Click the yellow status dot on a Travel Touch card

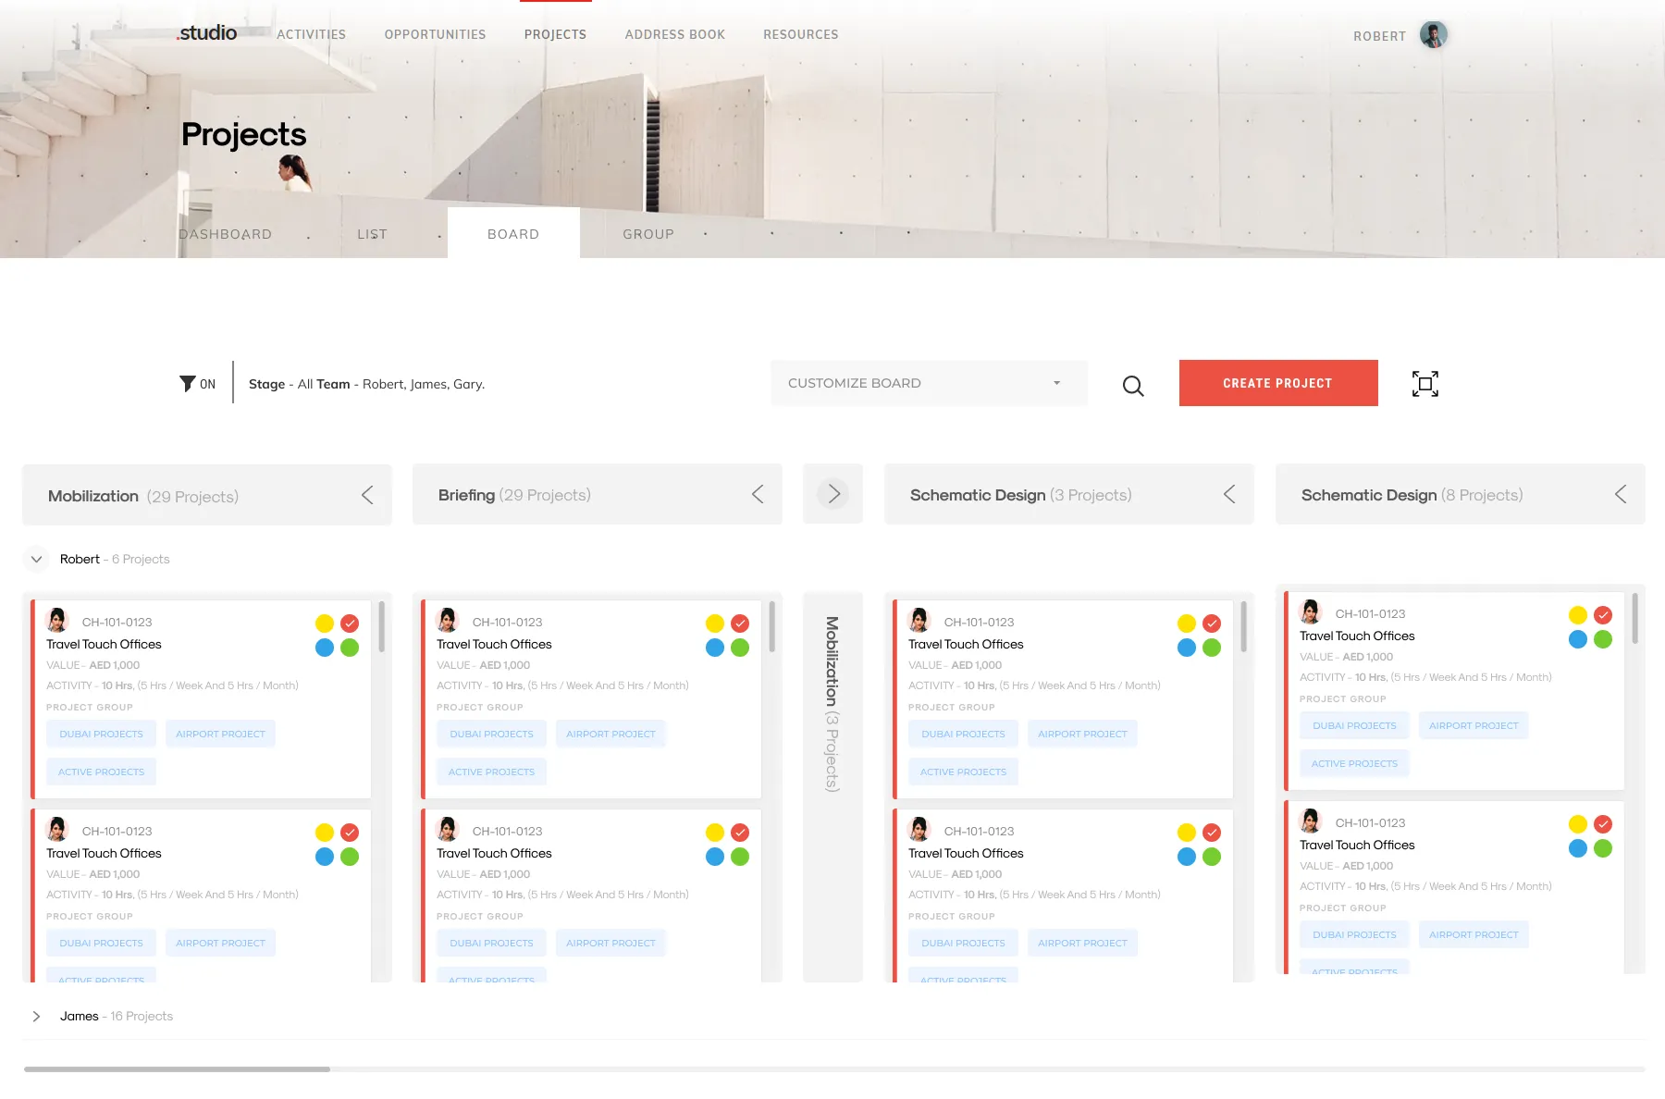[324, 623]
